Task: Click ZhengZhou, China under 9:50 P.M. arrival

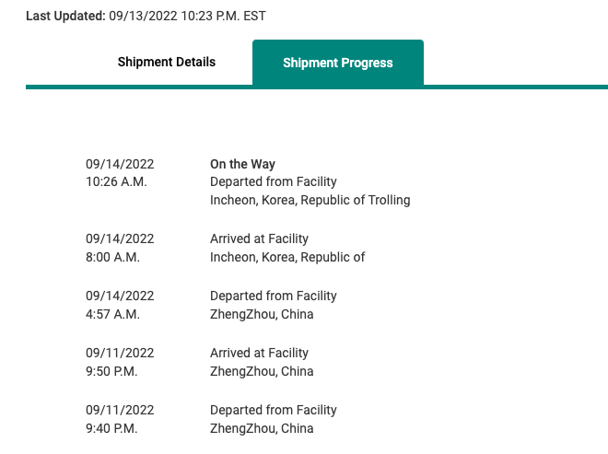Action: pyautogui.click(x=262, y=371)
